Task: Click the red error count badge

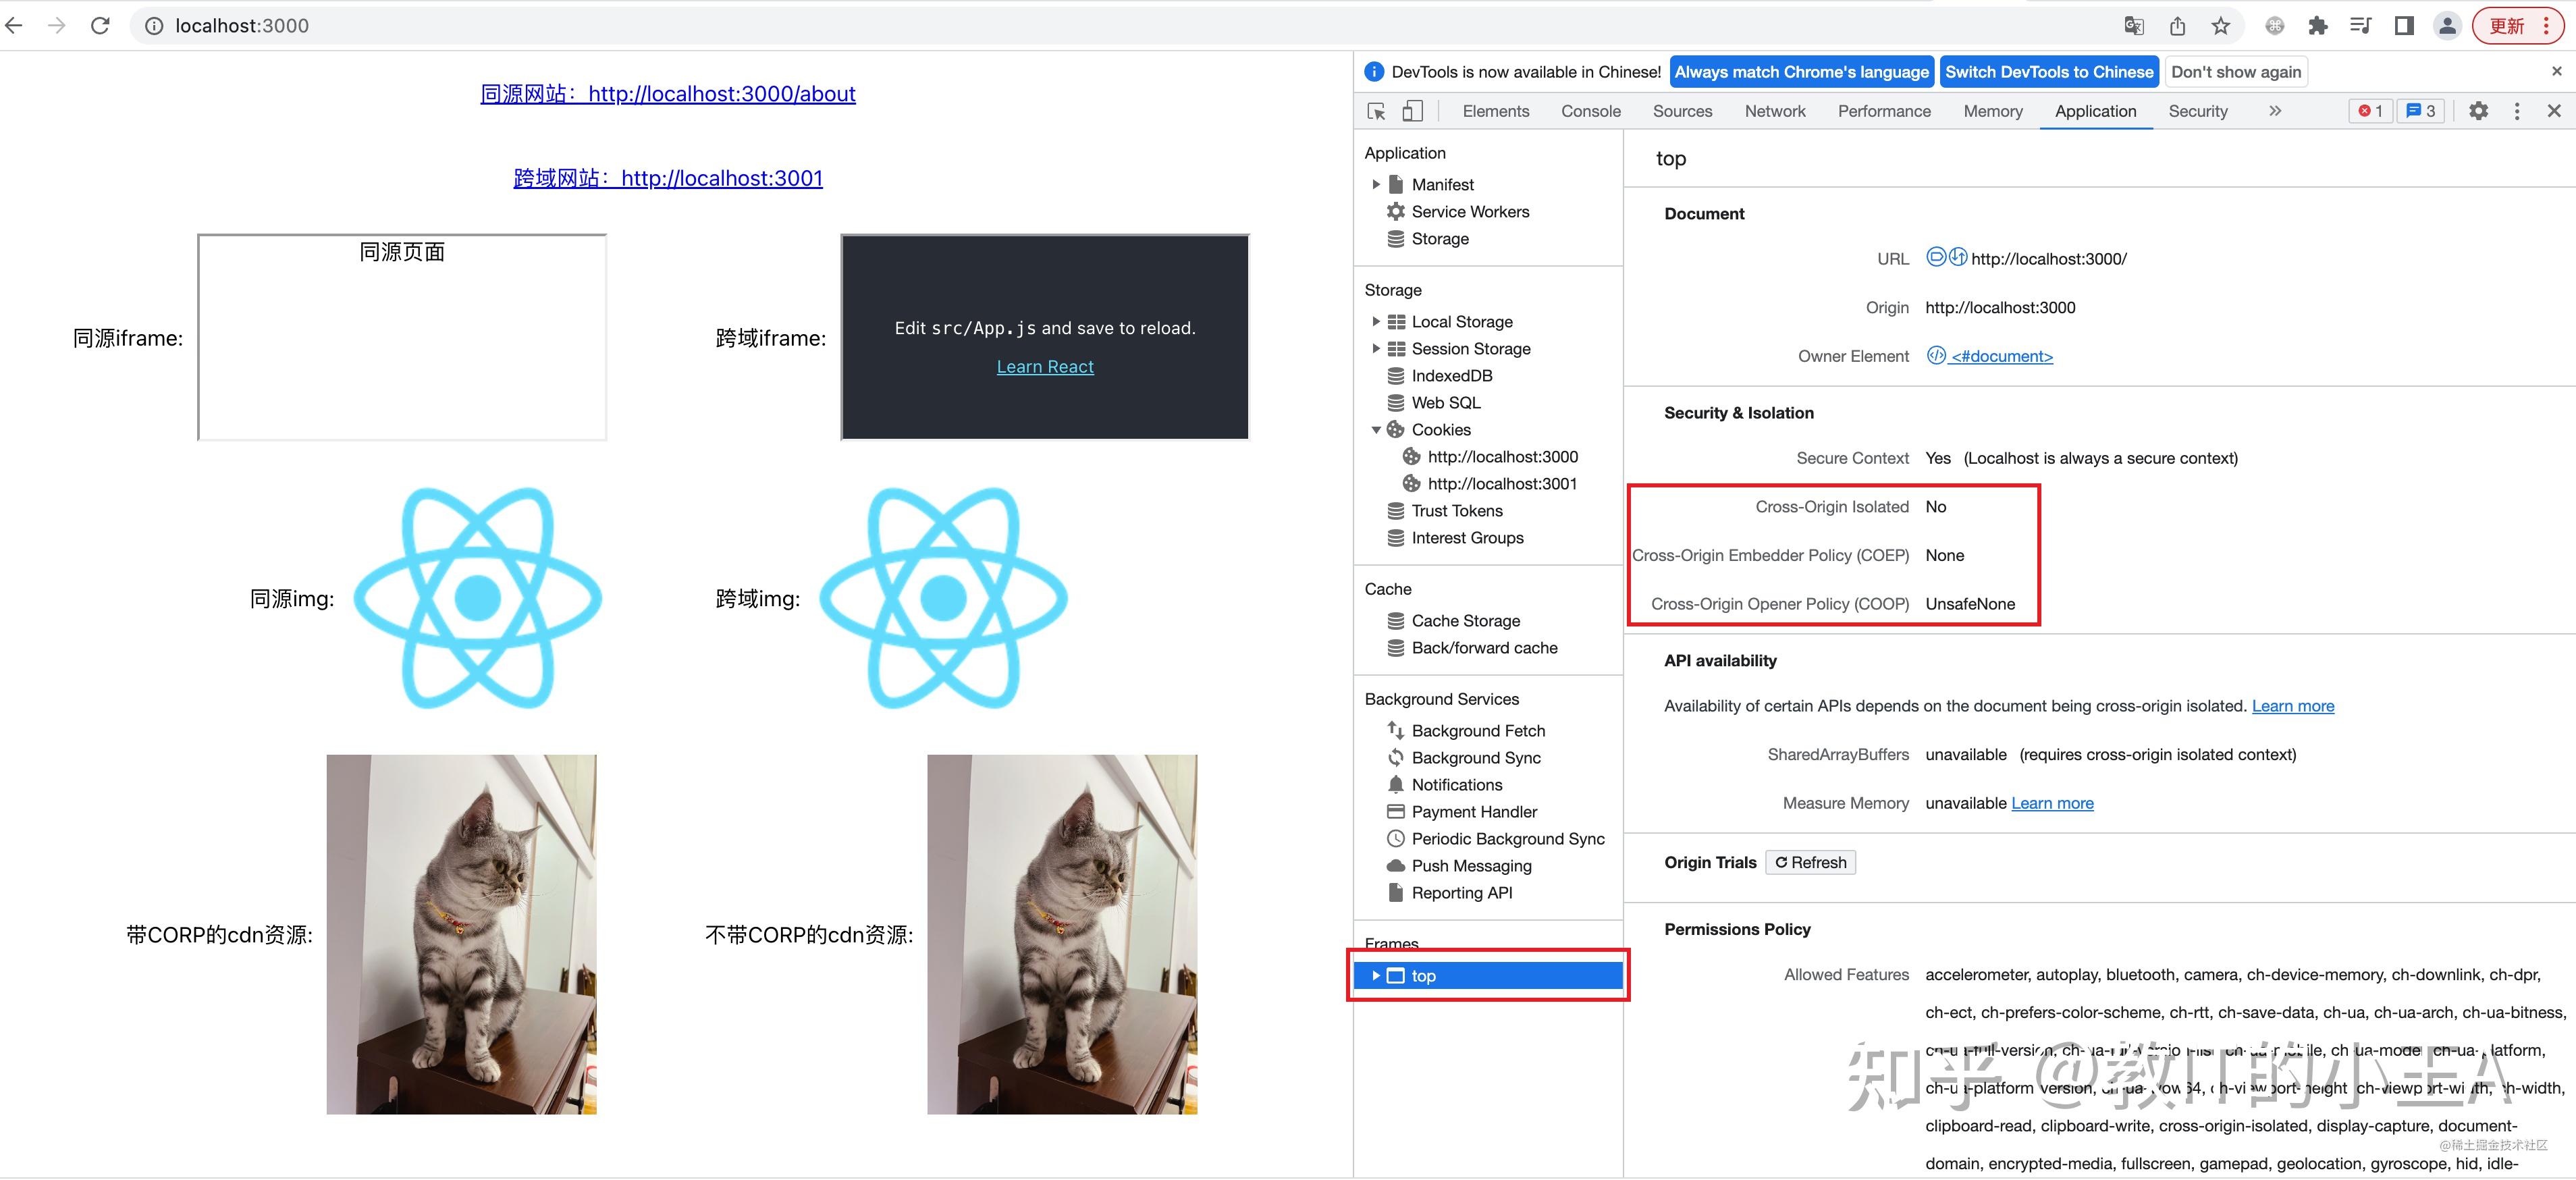Action: coord(2370,111)
